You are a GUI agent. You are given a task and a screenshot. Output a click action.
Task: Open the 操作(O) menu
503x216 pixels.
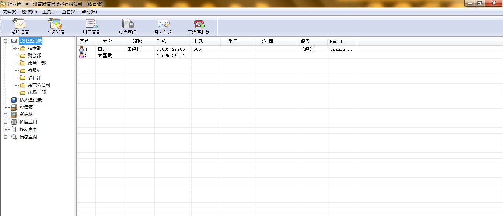[29, 12]
